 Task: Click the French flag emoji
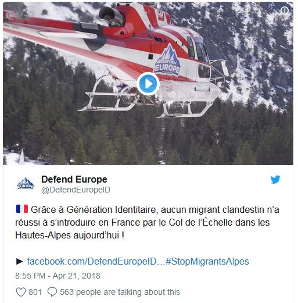[x=22, y=209]
